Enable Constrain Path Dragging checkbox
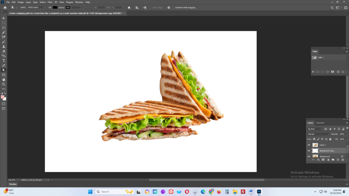The width and height of the screenshot is (349, 196). pyautogui.click(x=173, y=7)
